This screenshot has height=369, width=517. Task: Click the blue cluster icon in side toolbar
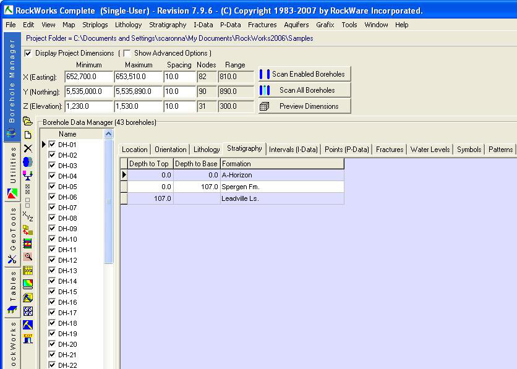28,162
